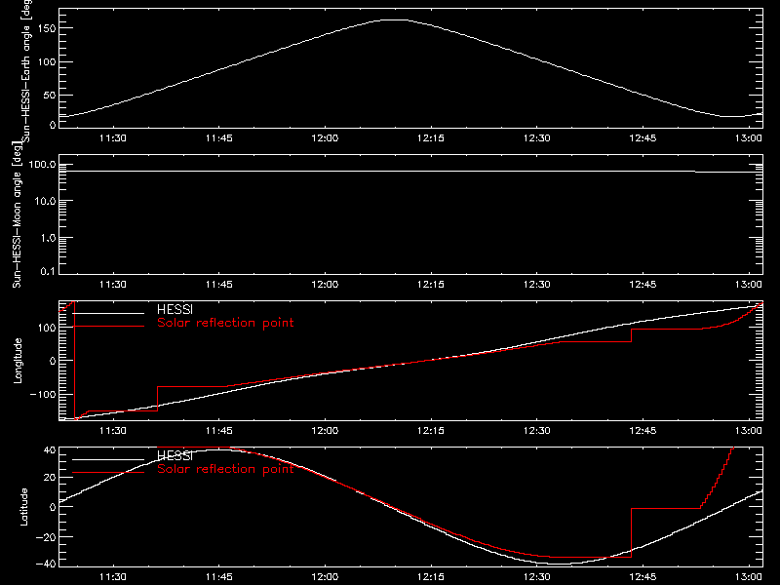780x585 pixels.
Task: Click the 0.1 tick on Moon angle axis
Action: point(48,271)
